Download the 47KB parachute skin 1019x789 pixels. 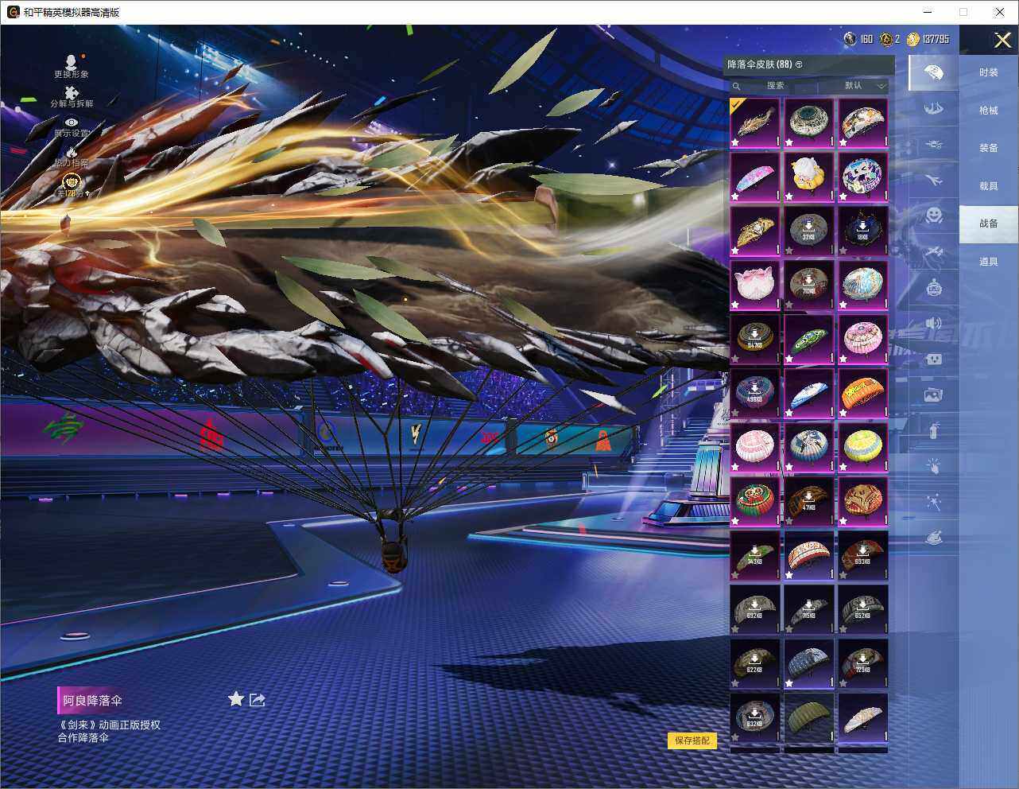point(808,502)
